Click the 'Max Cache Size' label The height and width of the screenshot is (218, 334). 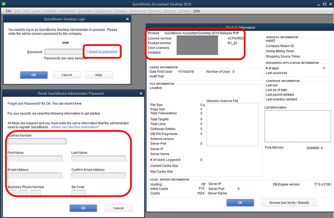coord(162,172)
